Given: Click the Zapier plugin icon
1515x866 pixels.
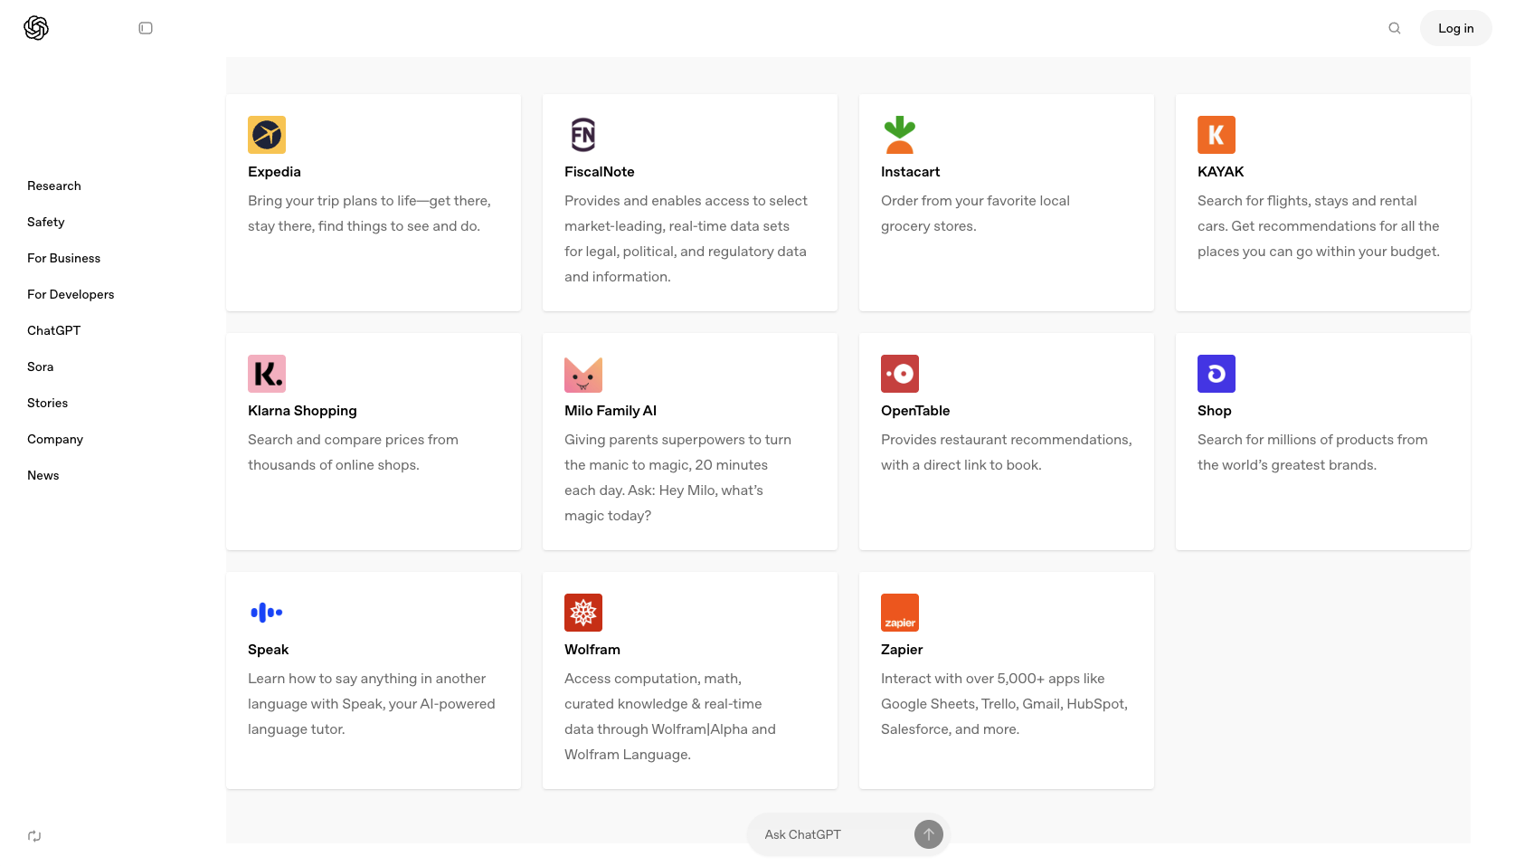Looking at the screenshot, I should (x=899, y=612).
